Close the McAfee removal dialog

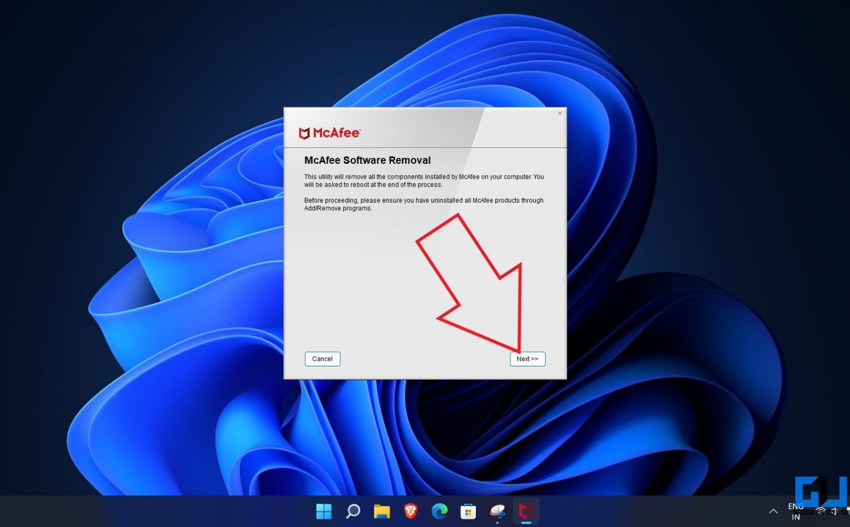(x=559, y=113)
